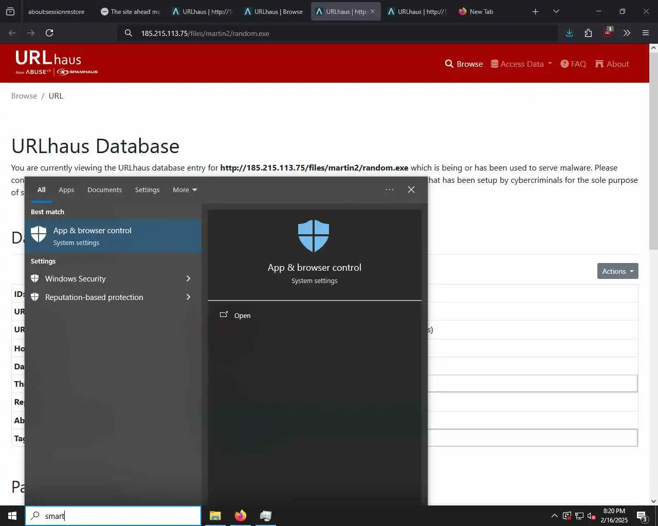Click Firefox taskbar icon
Screen dimensions: 658x526
point(241,516)
